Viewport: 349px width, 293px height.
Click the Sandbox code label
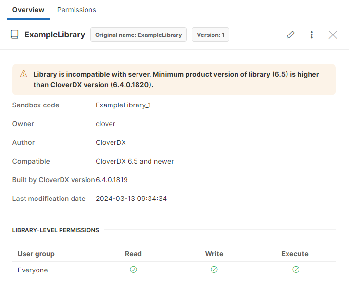[x=36, y=105]
